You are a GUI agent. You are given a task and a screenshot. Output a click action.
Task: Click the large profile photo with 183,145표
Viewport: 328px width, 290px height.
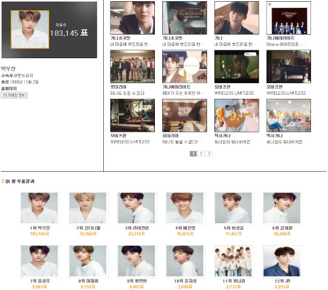click(x=30, y=29)
